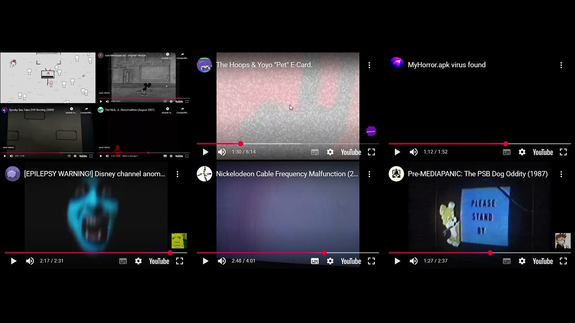The width and height of the screenshot is (575, 323).
Task: Open the Hoops & Yoyo channel avatar
Action: [204, 65]
